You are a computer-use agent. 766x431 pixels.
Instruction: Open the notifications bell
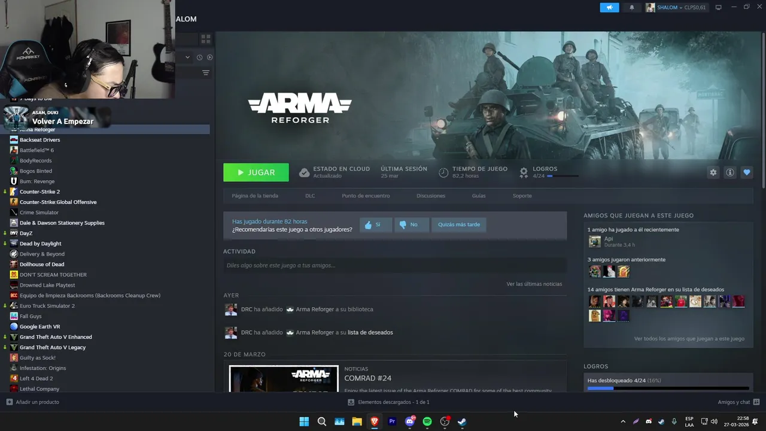(x=632, y=7)
